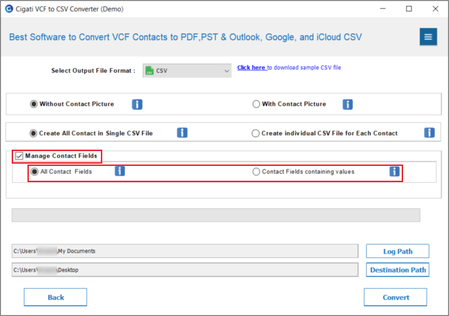Show info for Create individual CSV File for Each Contact

[429, 133]
